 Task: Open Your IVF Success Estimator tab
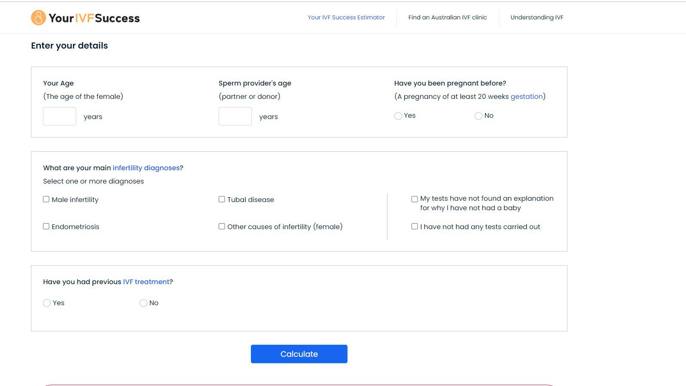point(346,18)
